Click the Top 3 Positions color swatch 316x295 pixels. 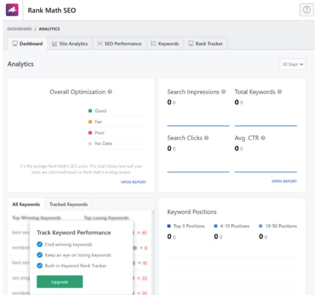pos(169,226)
